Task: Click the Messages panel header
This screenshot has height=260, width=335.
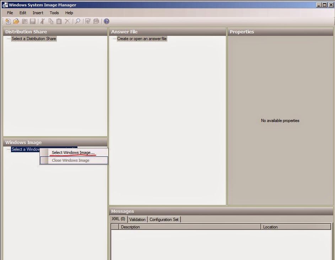Action: tap(221, 211)
